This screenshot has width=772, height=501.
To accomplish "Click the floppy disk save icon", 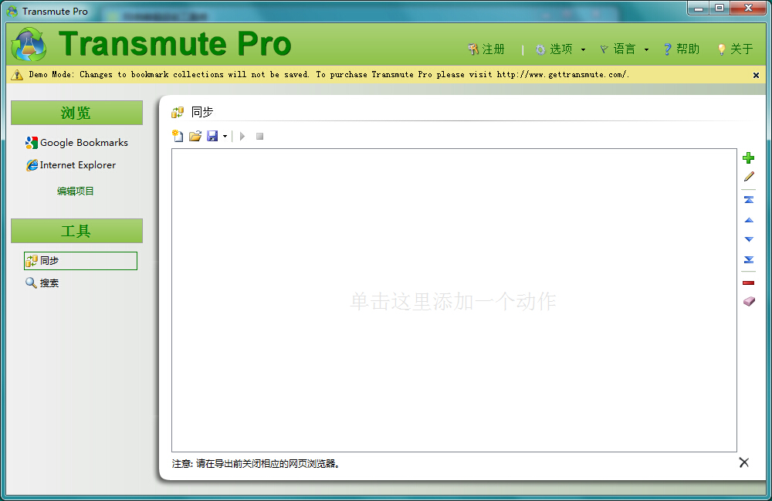I will pyautogui.click(x=212, y=136).
